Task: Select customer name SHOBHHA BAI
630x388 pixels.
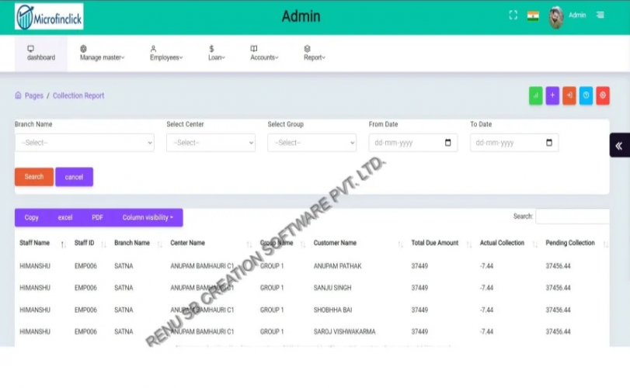Action: pos(332,310)
